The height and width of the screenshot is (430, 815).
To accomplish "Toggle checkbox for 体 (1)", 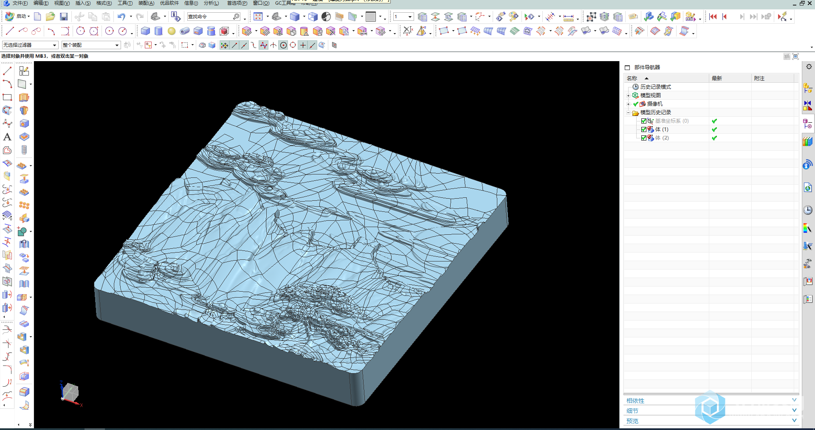I will coord(643,129).
